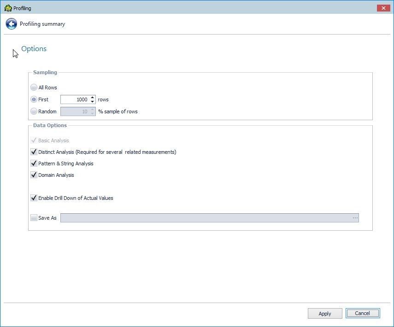Select the Random sample radio button
The image size is (394, 327).
(x=34, y=111)
